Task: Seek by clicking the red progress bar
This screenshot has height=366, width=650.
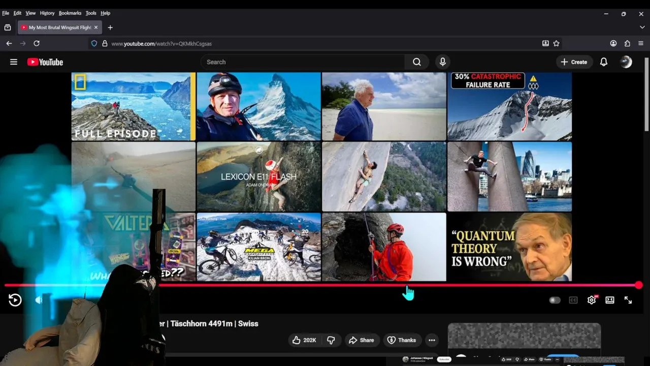Action: pos(321,285)
